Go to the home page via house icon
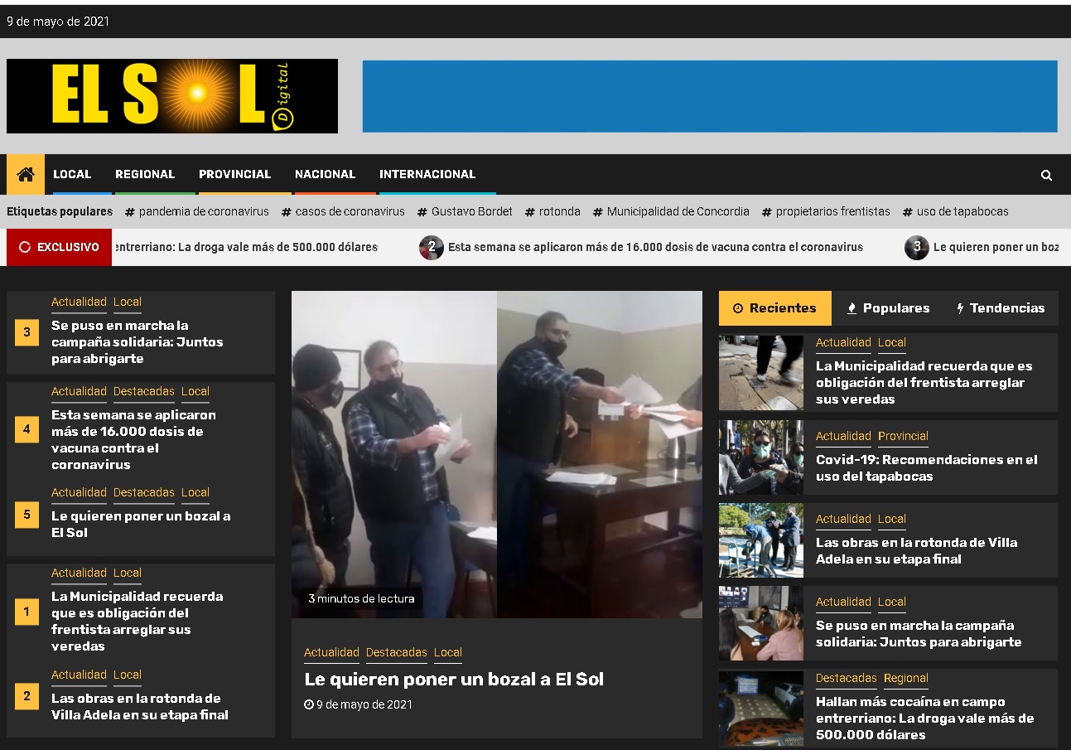The image size is (1071, 750). (26, 174)
